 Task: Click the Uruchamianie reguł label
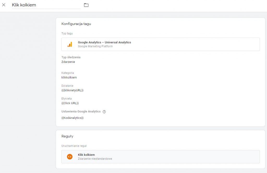[74, 146]
